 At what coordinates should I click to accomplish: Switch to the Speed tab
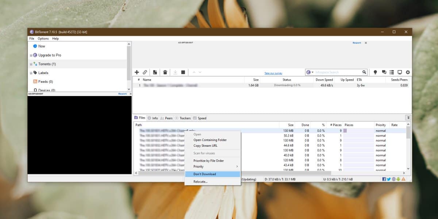coord(200,118)
